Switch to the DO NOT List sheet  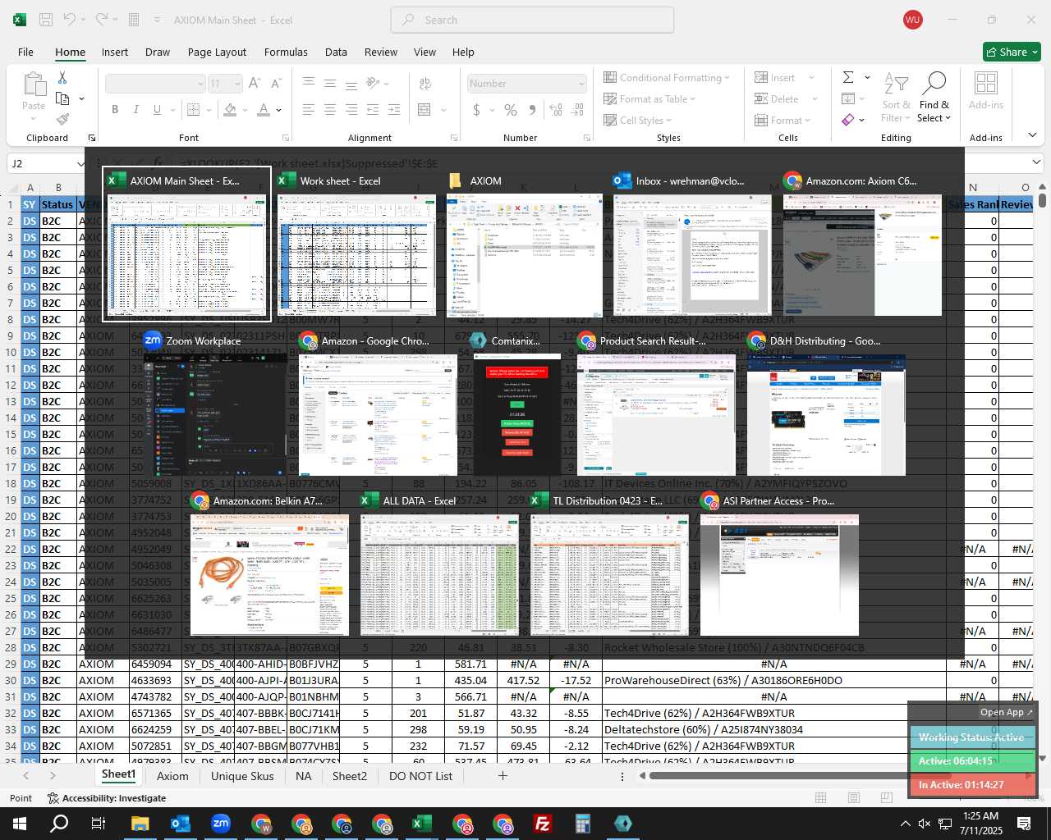(x=420, y=776)
